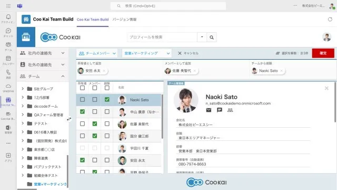The image size is (337, 190).
Task: Open the user avatar in Coo Kai header
Action: tap(326, 37)
